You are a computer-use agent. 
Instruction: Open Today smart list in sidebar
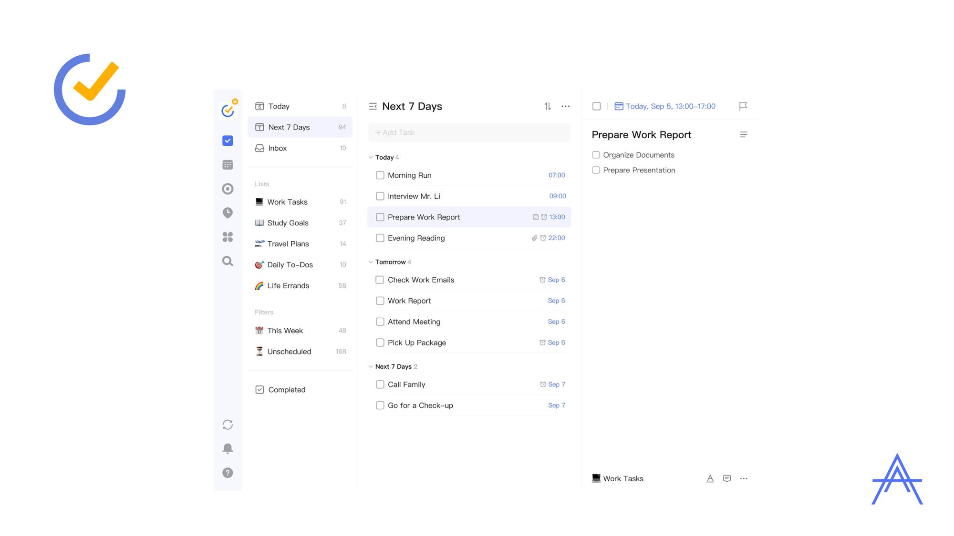coord(300,106)
